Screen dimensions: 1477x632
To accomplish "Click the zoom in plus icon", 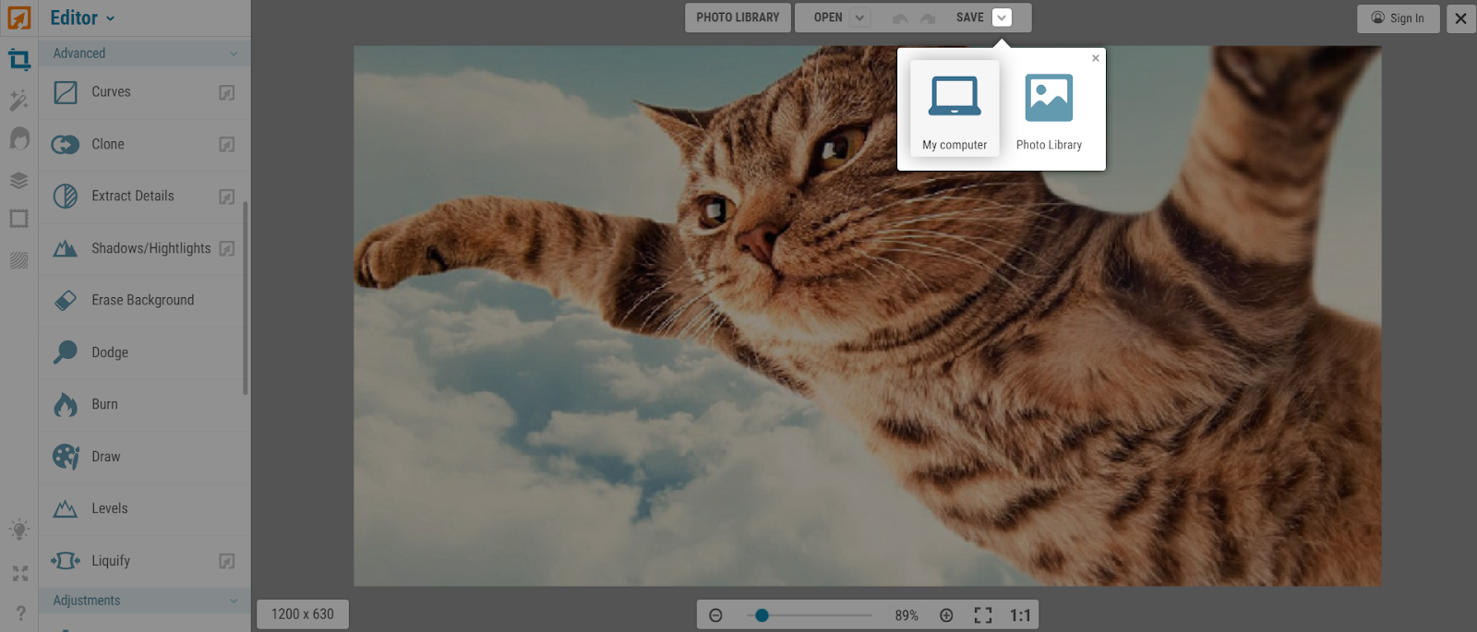I will click(x=946, y=615).
